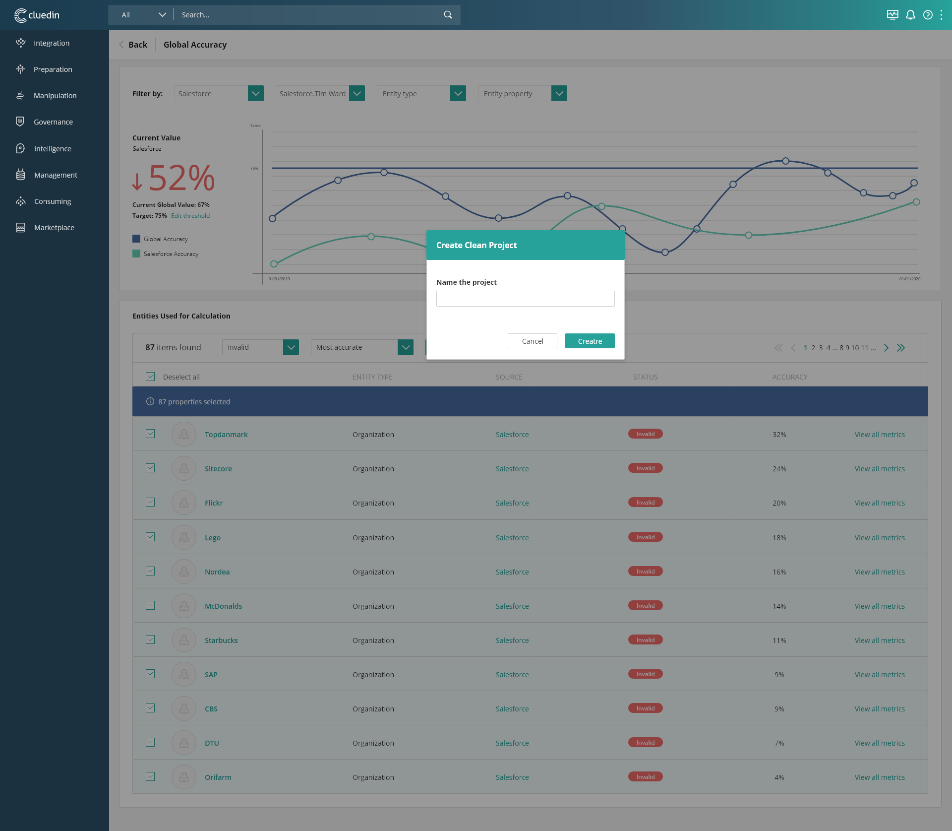952x831 pixels.
Task: Click Global Accuracy legend swatch
Action: tap(136, 239)
